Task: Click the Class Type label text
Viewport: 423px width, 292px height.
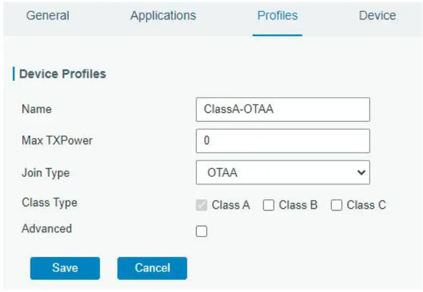Action: coord(49,202)
